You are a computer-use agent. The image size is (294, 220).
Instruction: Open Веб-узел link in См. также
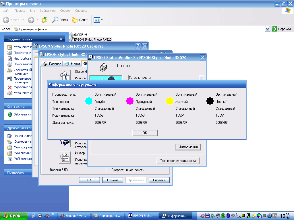pos(20,114)
